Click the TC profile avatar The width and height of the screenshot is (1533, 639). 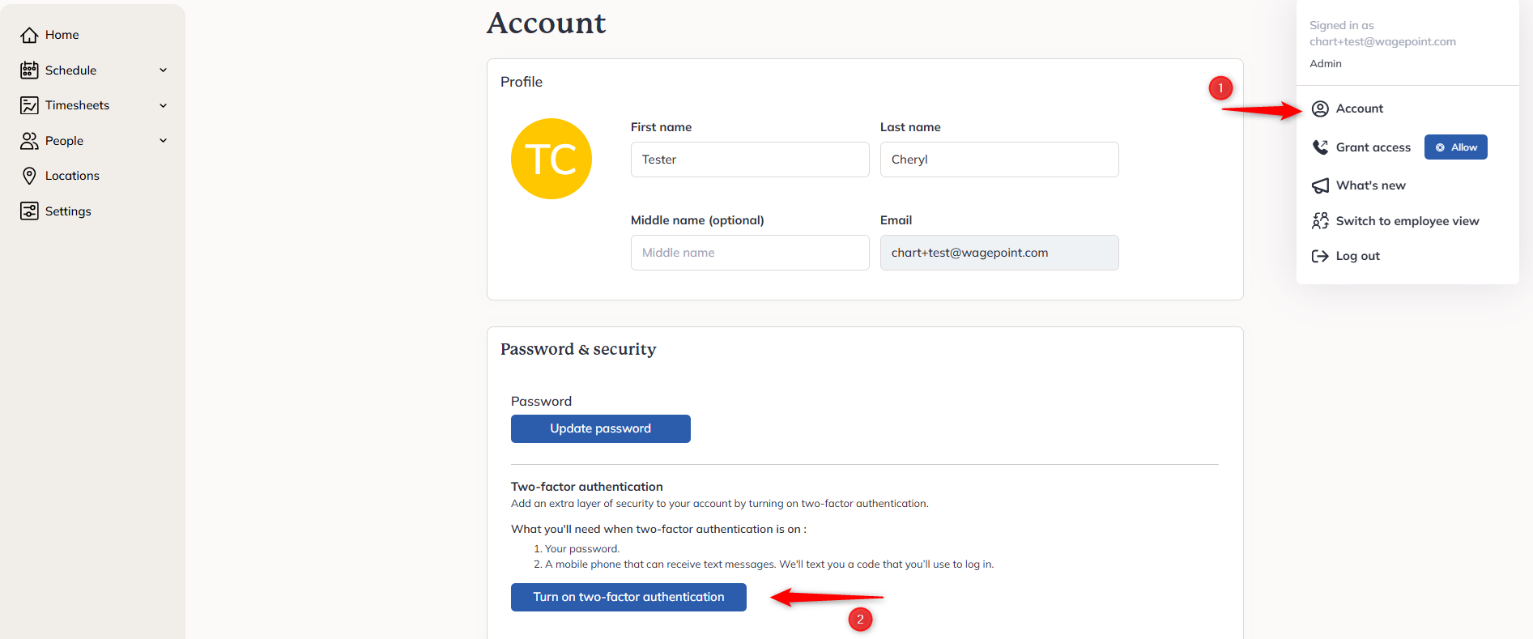coord(551,159)
